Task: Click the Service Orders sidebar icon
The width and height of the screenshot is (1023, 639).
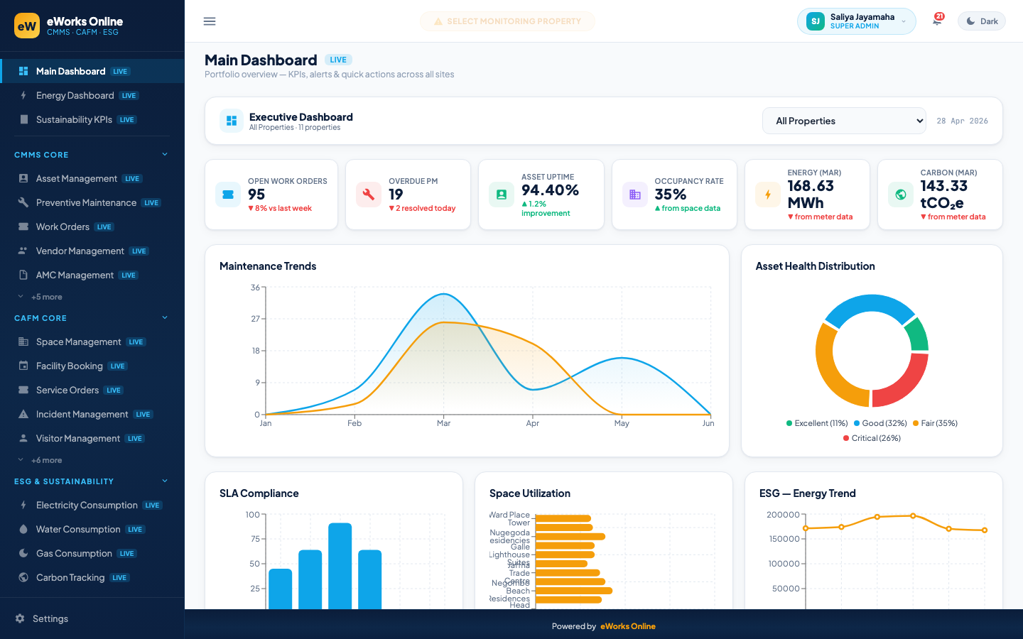Action: (x=23, y=390)
